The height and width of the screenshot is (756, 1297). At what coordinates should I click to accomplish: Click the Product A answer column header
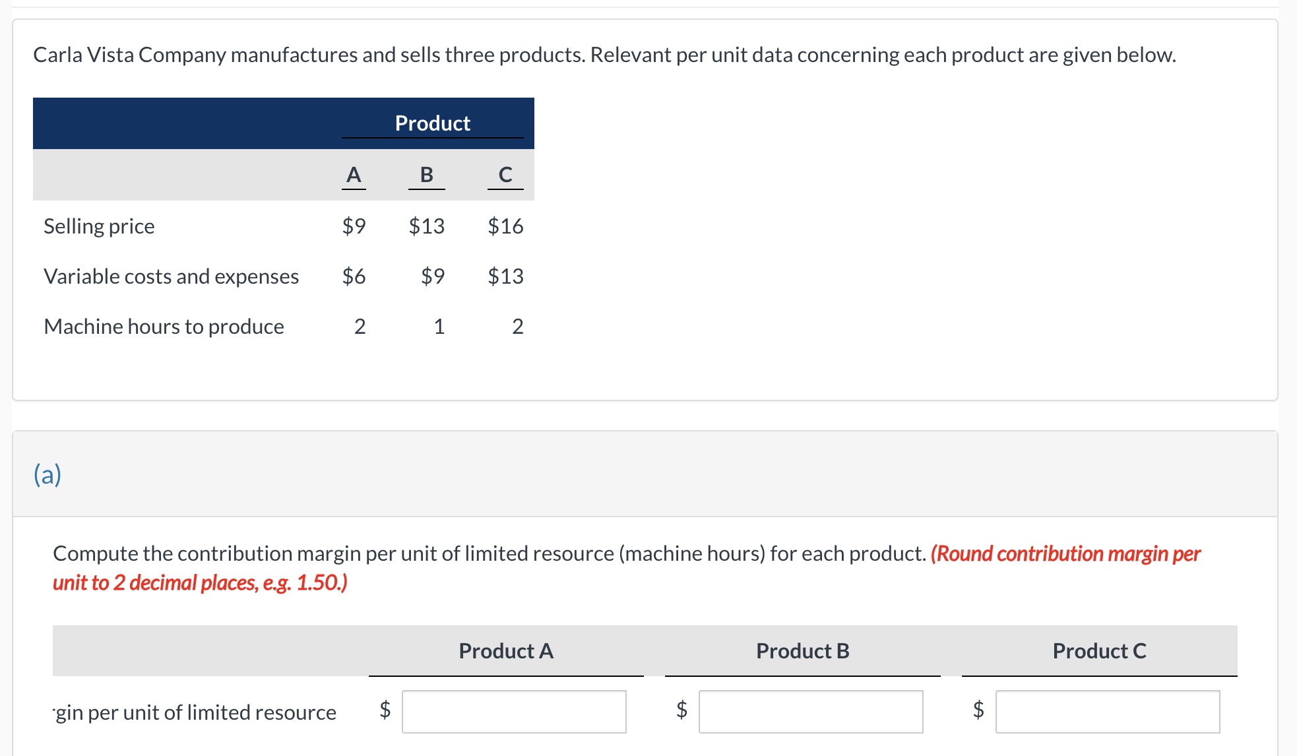tap(506, 651)
